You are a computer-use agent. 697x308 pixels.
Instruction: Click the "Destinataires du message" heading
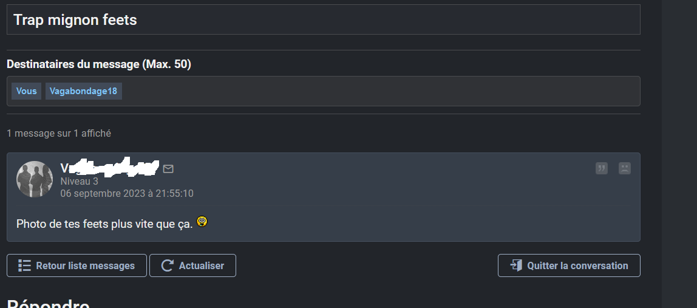99,64
